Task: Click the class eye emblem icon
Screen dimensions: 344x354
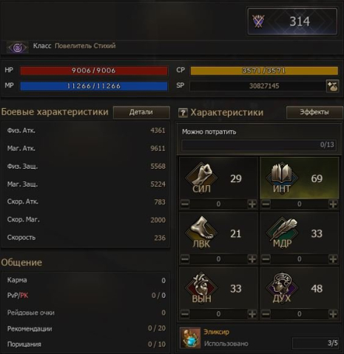Action: point(17,47)
